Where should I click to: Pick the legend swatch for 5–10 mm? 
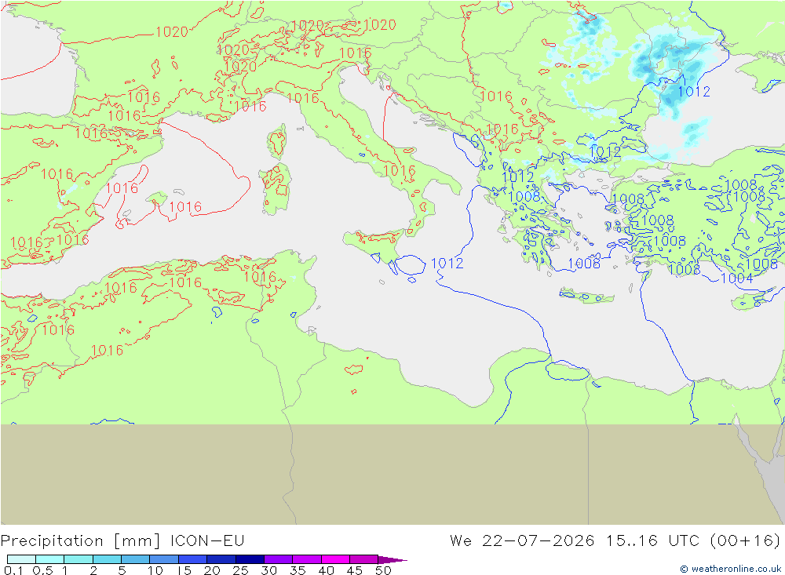pyautogui.click(x=136, y=559)
